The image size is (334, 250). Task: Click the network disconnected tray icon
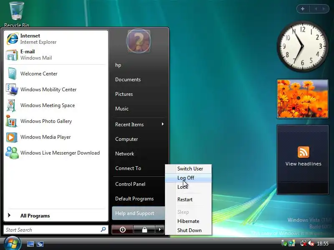coord(303,243)
